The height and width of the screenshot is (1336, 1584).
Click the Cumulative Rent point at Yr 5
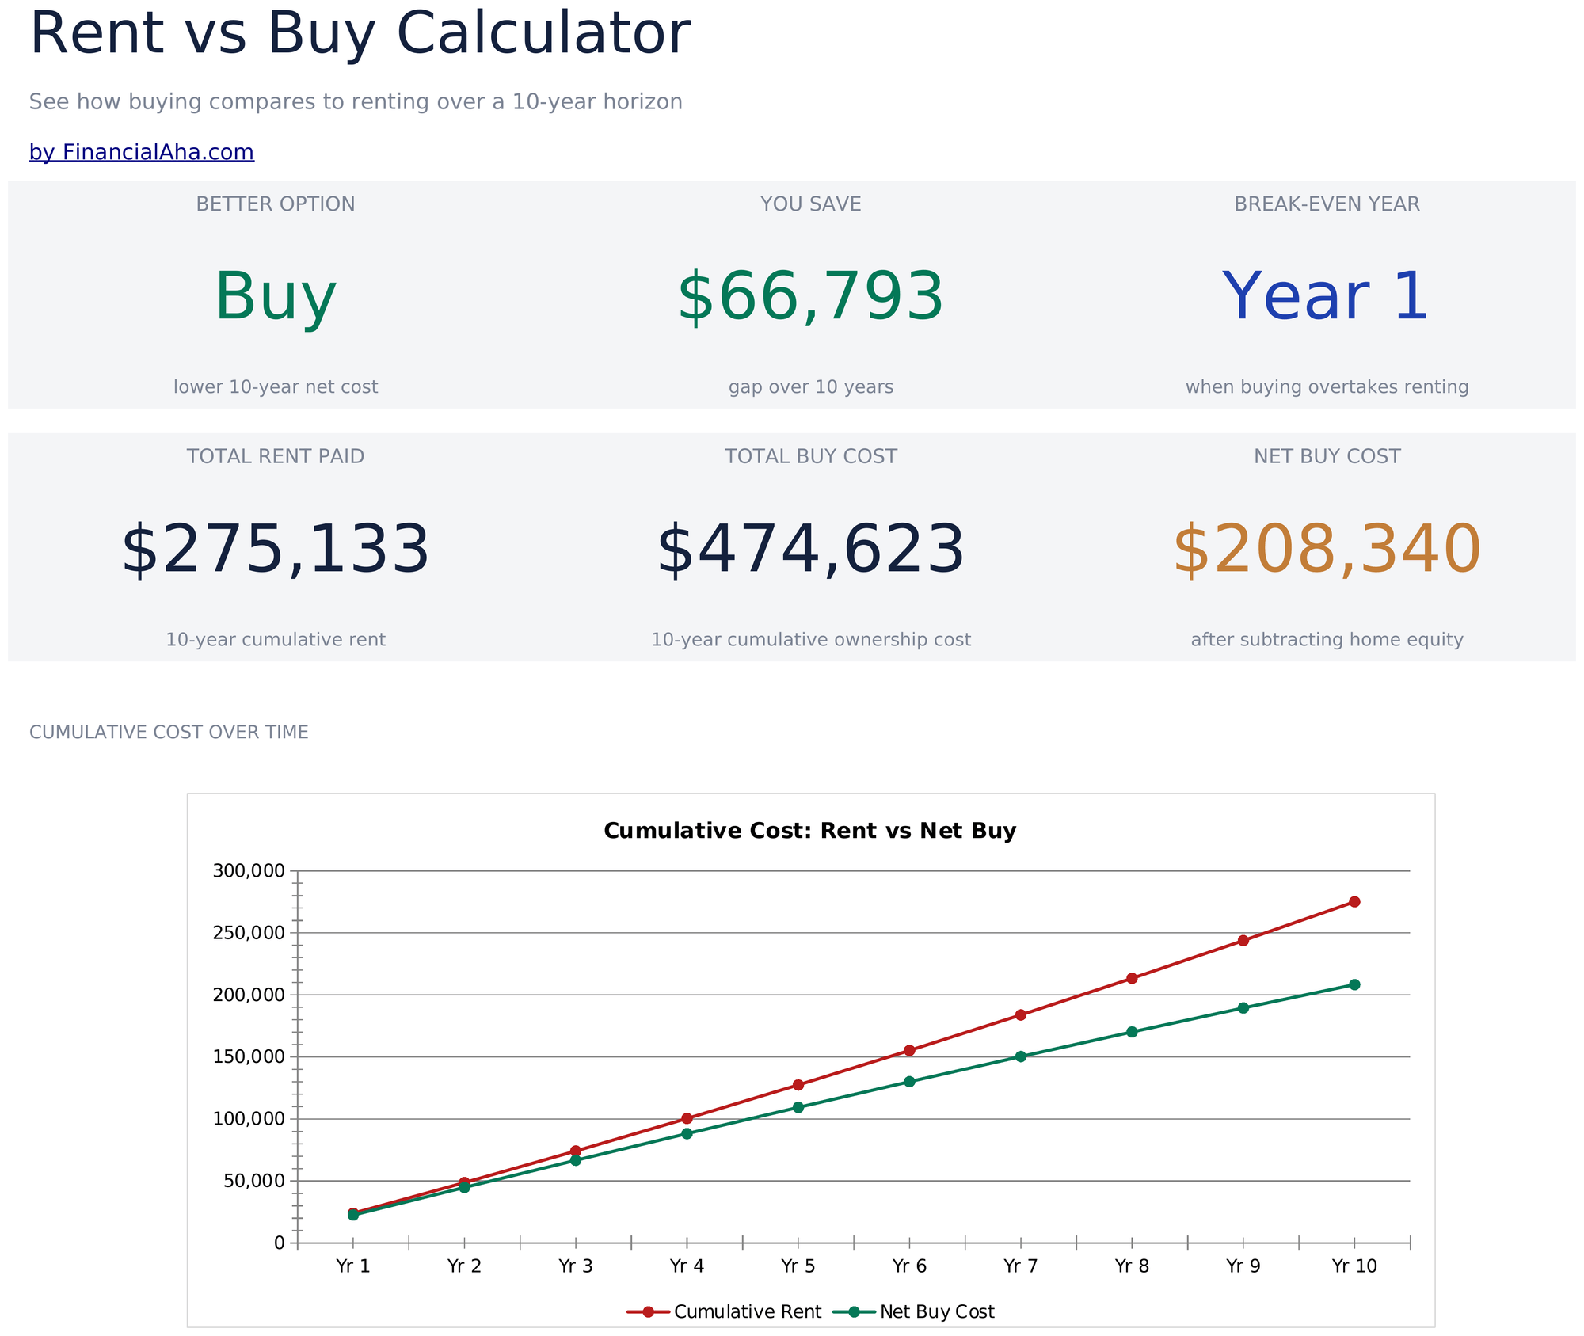pyautogui.click(x=798, y=1085)
